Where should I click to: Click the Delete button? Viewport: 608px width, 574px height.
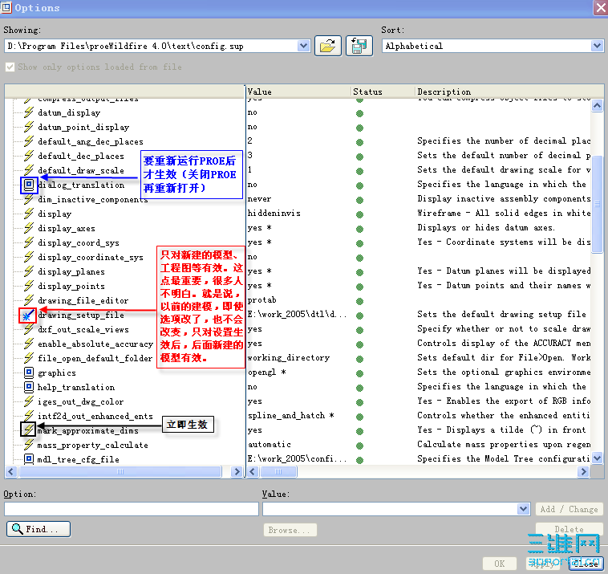(569, 529)
